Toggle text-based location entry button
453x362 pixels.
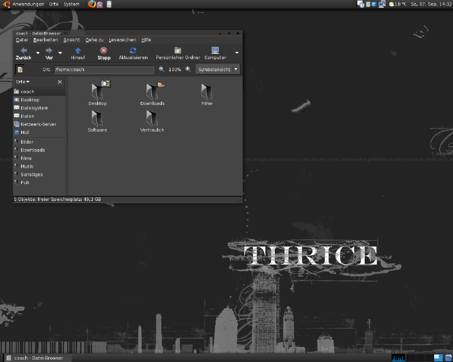tap(20, 69)
